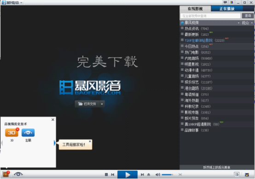Open the toolbox icon in bottom bar
The image size is (255, 179).
coord(6,174)
